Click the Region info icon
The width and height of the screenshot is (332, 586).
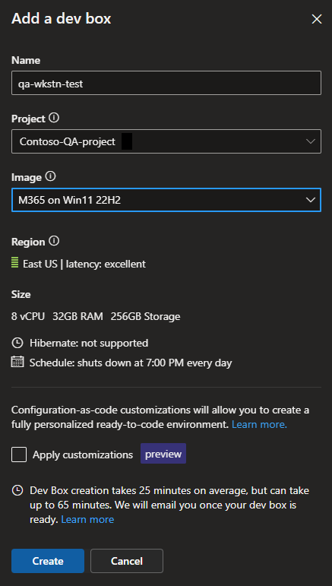(54, 241)
